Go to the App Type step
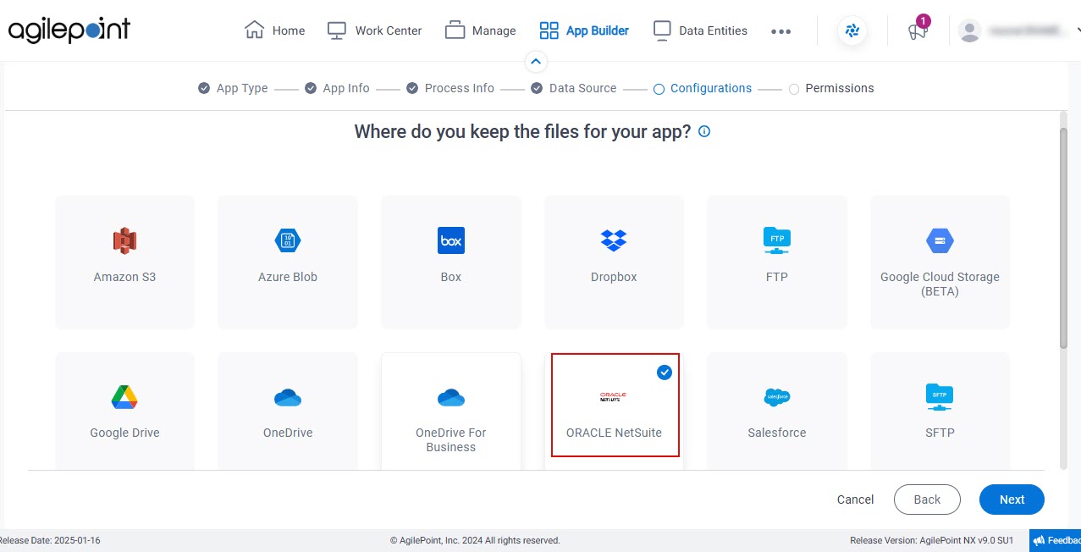The height and width of the screenshot is (552, 1081). (233, 88)
